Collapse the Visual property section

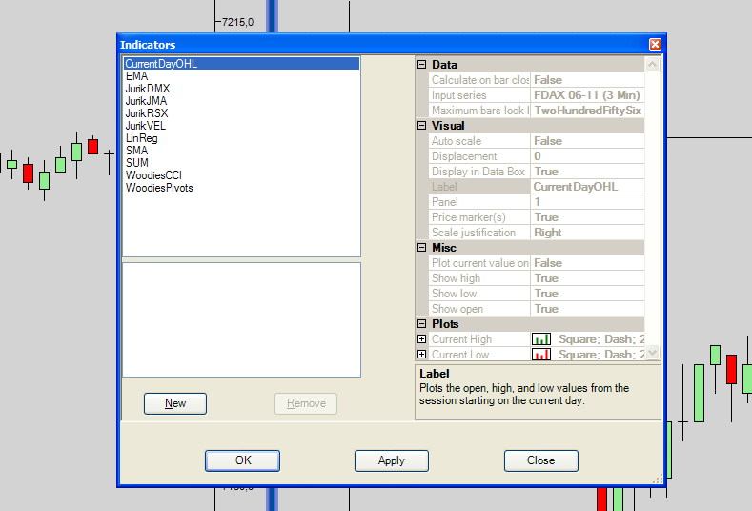tap(421, 125)
